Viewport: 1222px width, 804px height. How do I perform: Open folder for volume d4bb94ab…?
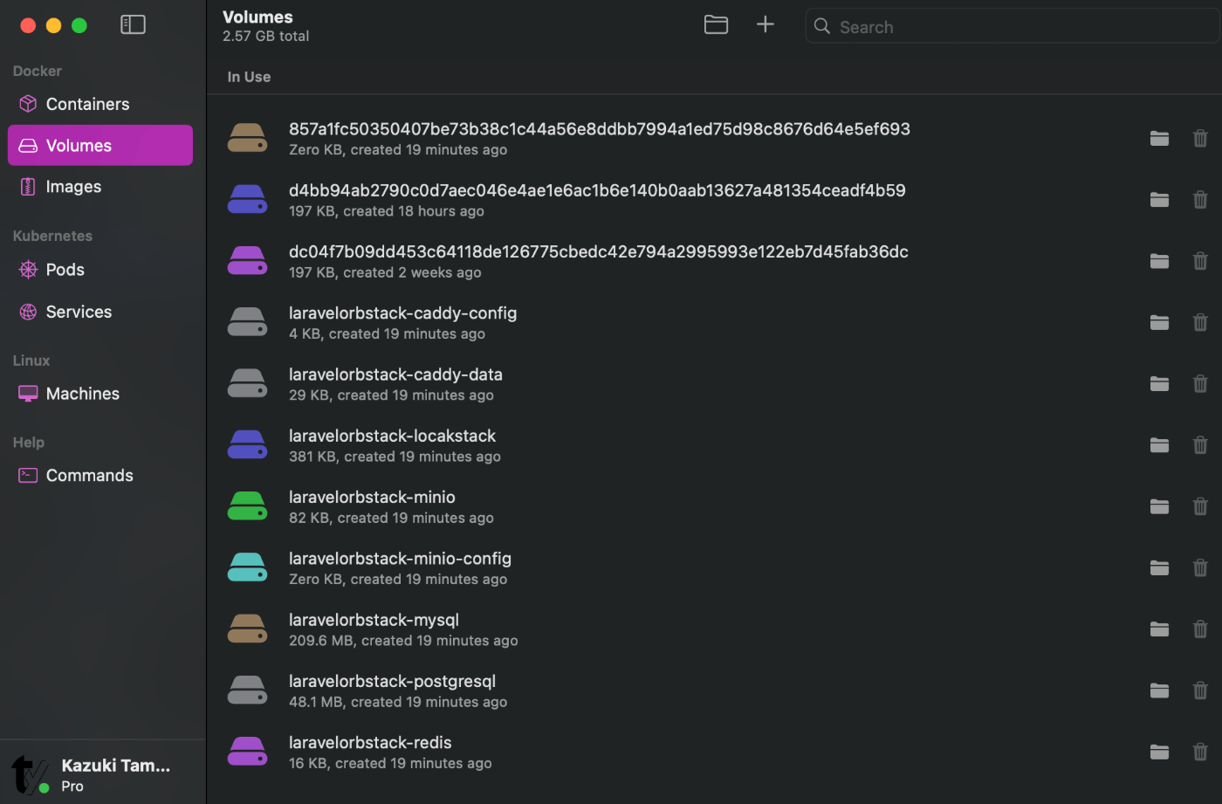tap(1159, 199)
